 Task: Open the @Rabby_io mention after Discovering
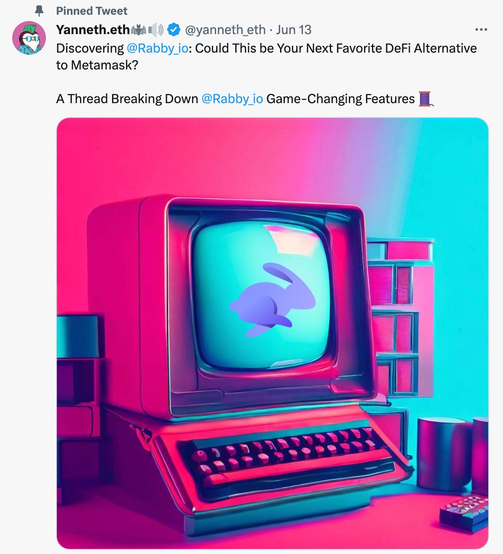coord(158,48)
